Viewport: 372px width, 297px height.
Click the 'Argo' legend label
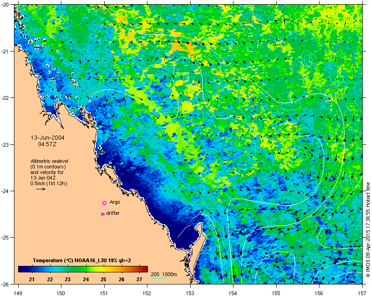pyautogui.click(x=115, y=202)
